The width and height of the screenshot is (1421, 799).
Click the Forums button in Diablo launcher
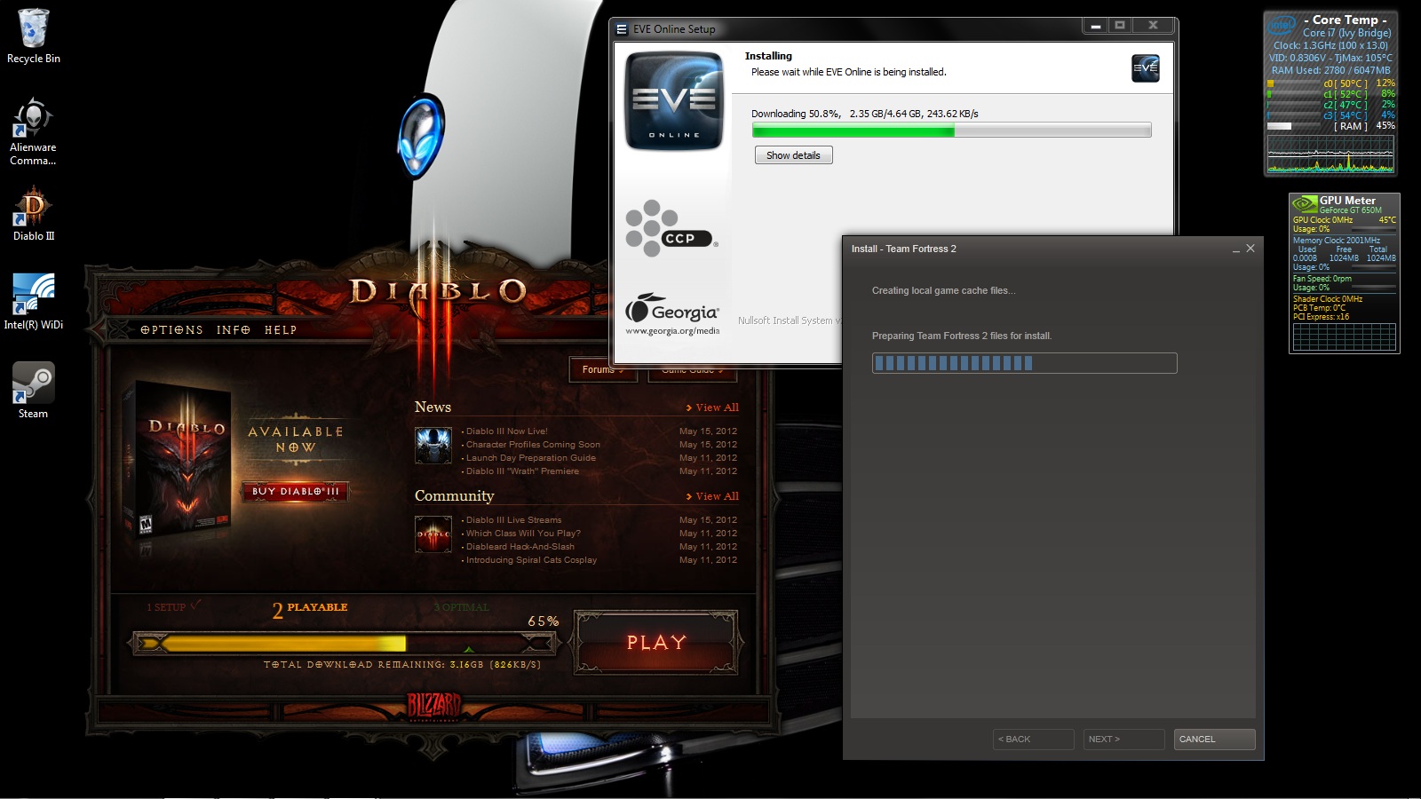coord(603,369)
